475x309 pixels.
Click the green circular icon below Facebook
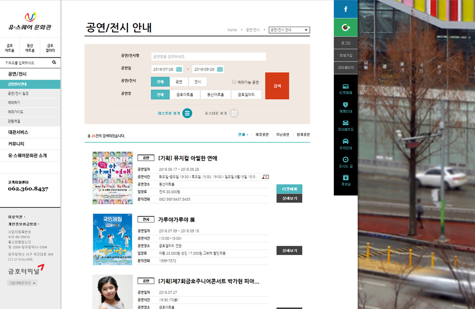[346, 28]
